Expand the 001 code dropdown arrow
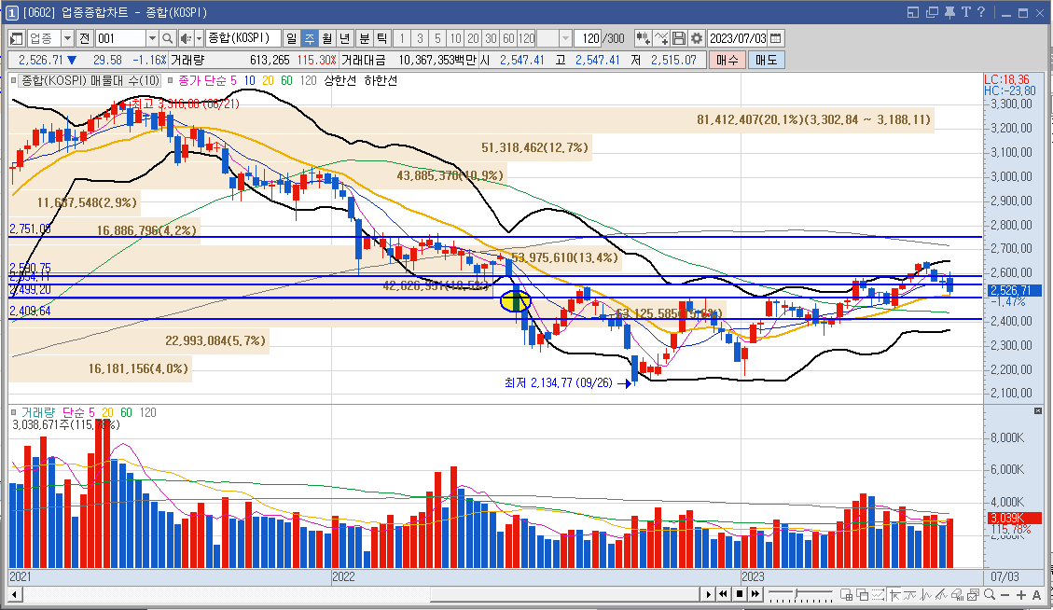The width and height of the screenshot is (1053, 610). (152, 38)
